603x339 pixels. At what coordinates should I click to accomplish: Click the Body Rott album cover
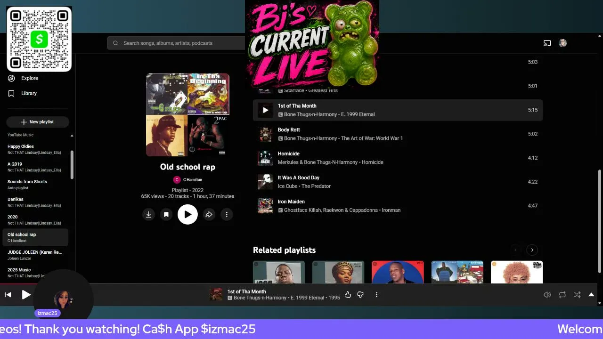(265, 134)
